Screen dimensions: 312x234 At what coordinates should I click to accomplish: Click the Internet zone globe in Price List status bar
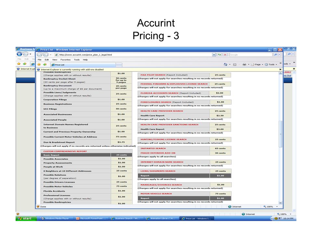coord(230,207)
